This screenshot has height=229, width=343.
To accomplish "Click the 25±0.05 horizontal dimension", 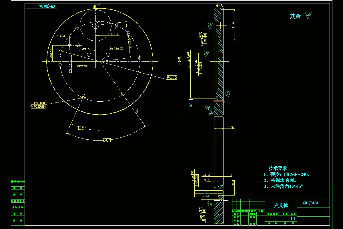I will point(82,66).
